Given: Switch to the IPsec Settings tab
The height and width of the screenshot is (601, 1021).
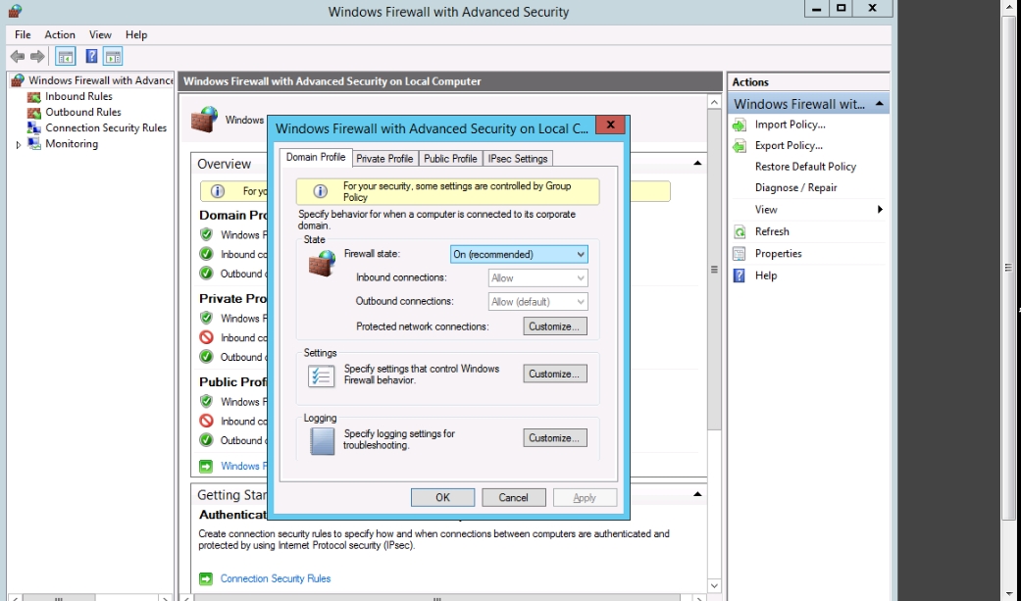Looking at the screenshot, I should pyautogui.click(x=518, y=158).
